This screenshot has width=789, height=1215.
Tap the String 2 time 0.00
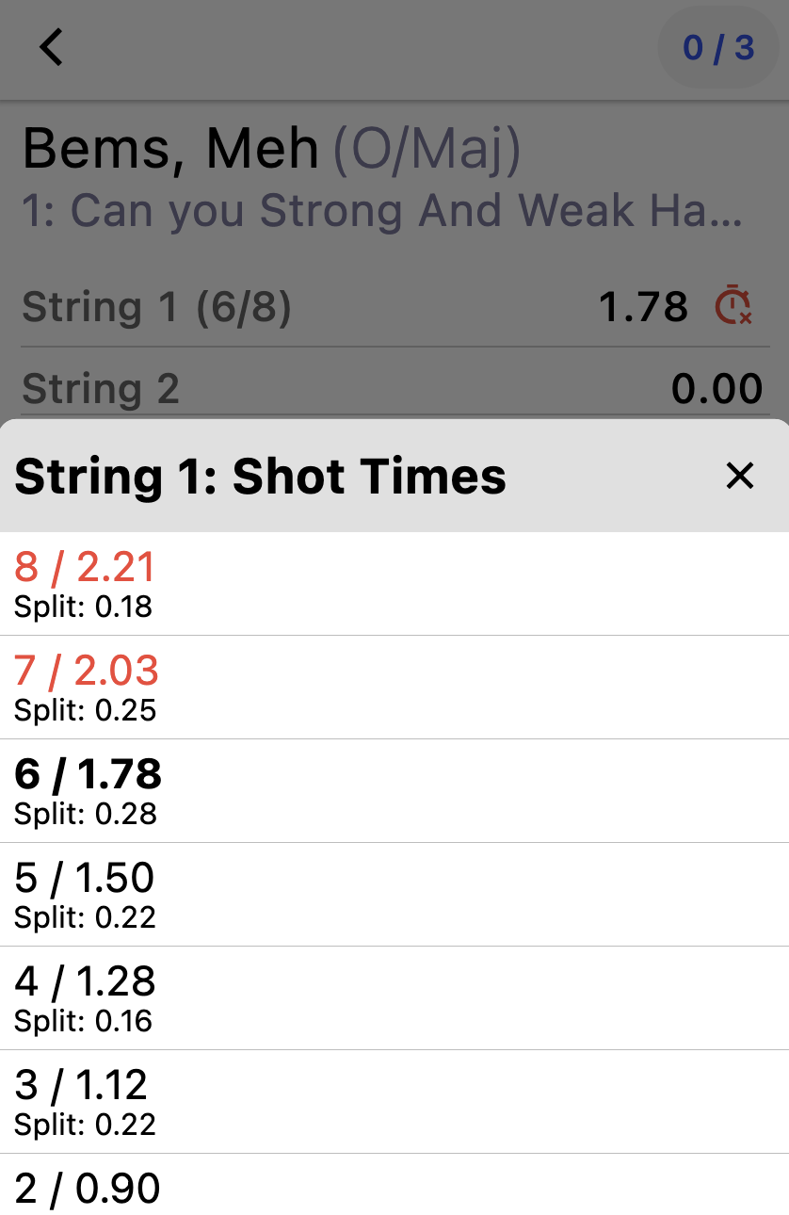tap(717, 389)
